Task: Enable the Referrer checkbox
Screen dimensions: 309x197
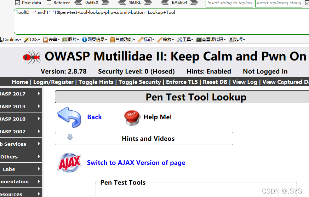Action: click(49, 2)
